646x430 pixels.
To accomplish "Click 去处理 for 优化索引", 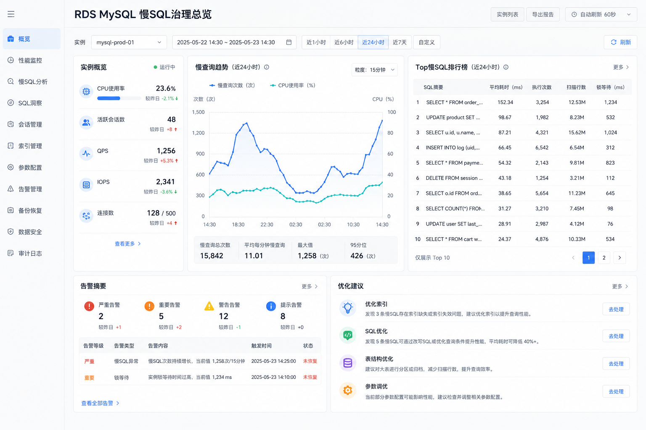I will coord(616,309).
